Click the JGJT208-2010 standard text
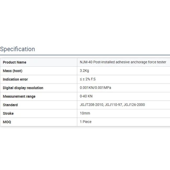Image resolution: width=170 pixels, height=170 pixels. [91, 105]
